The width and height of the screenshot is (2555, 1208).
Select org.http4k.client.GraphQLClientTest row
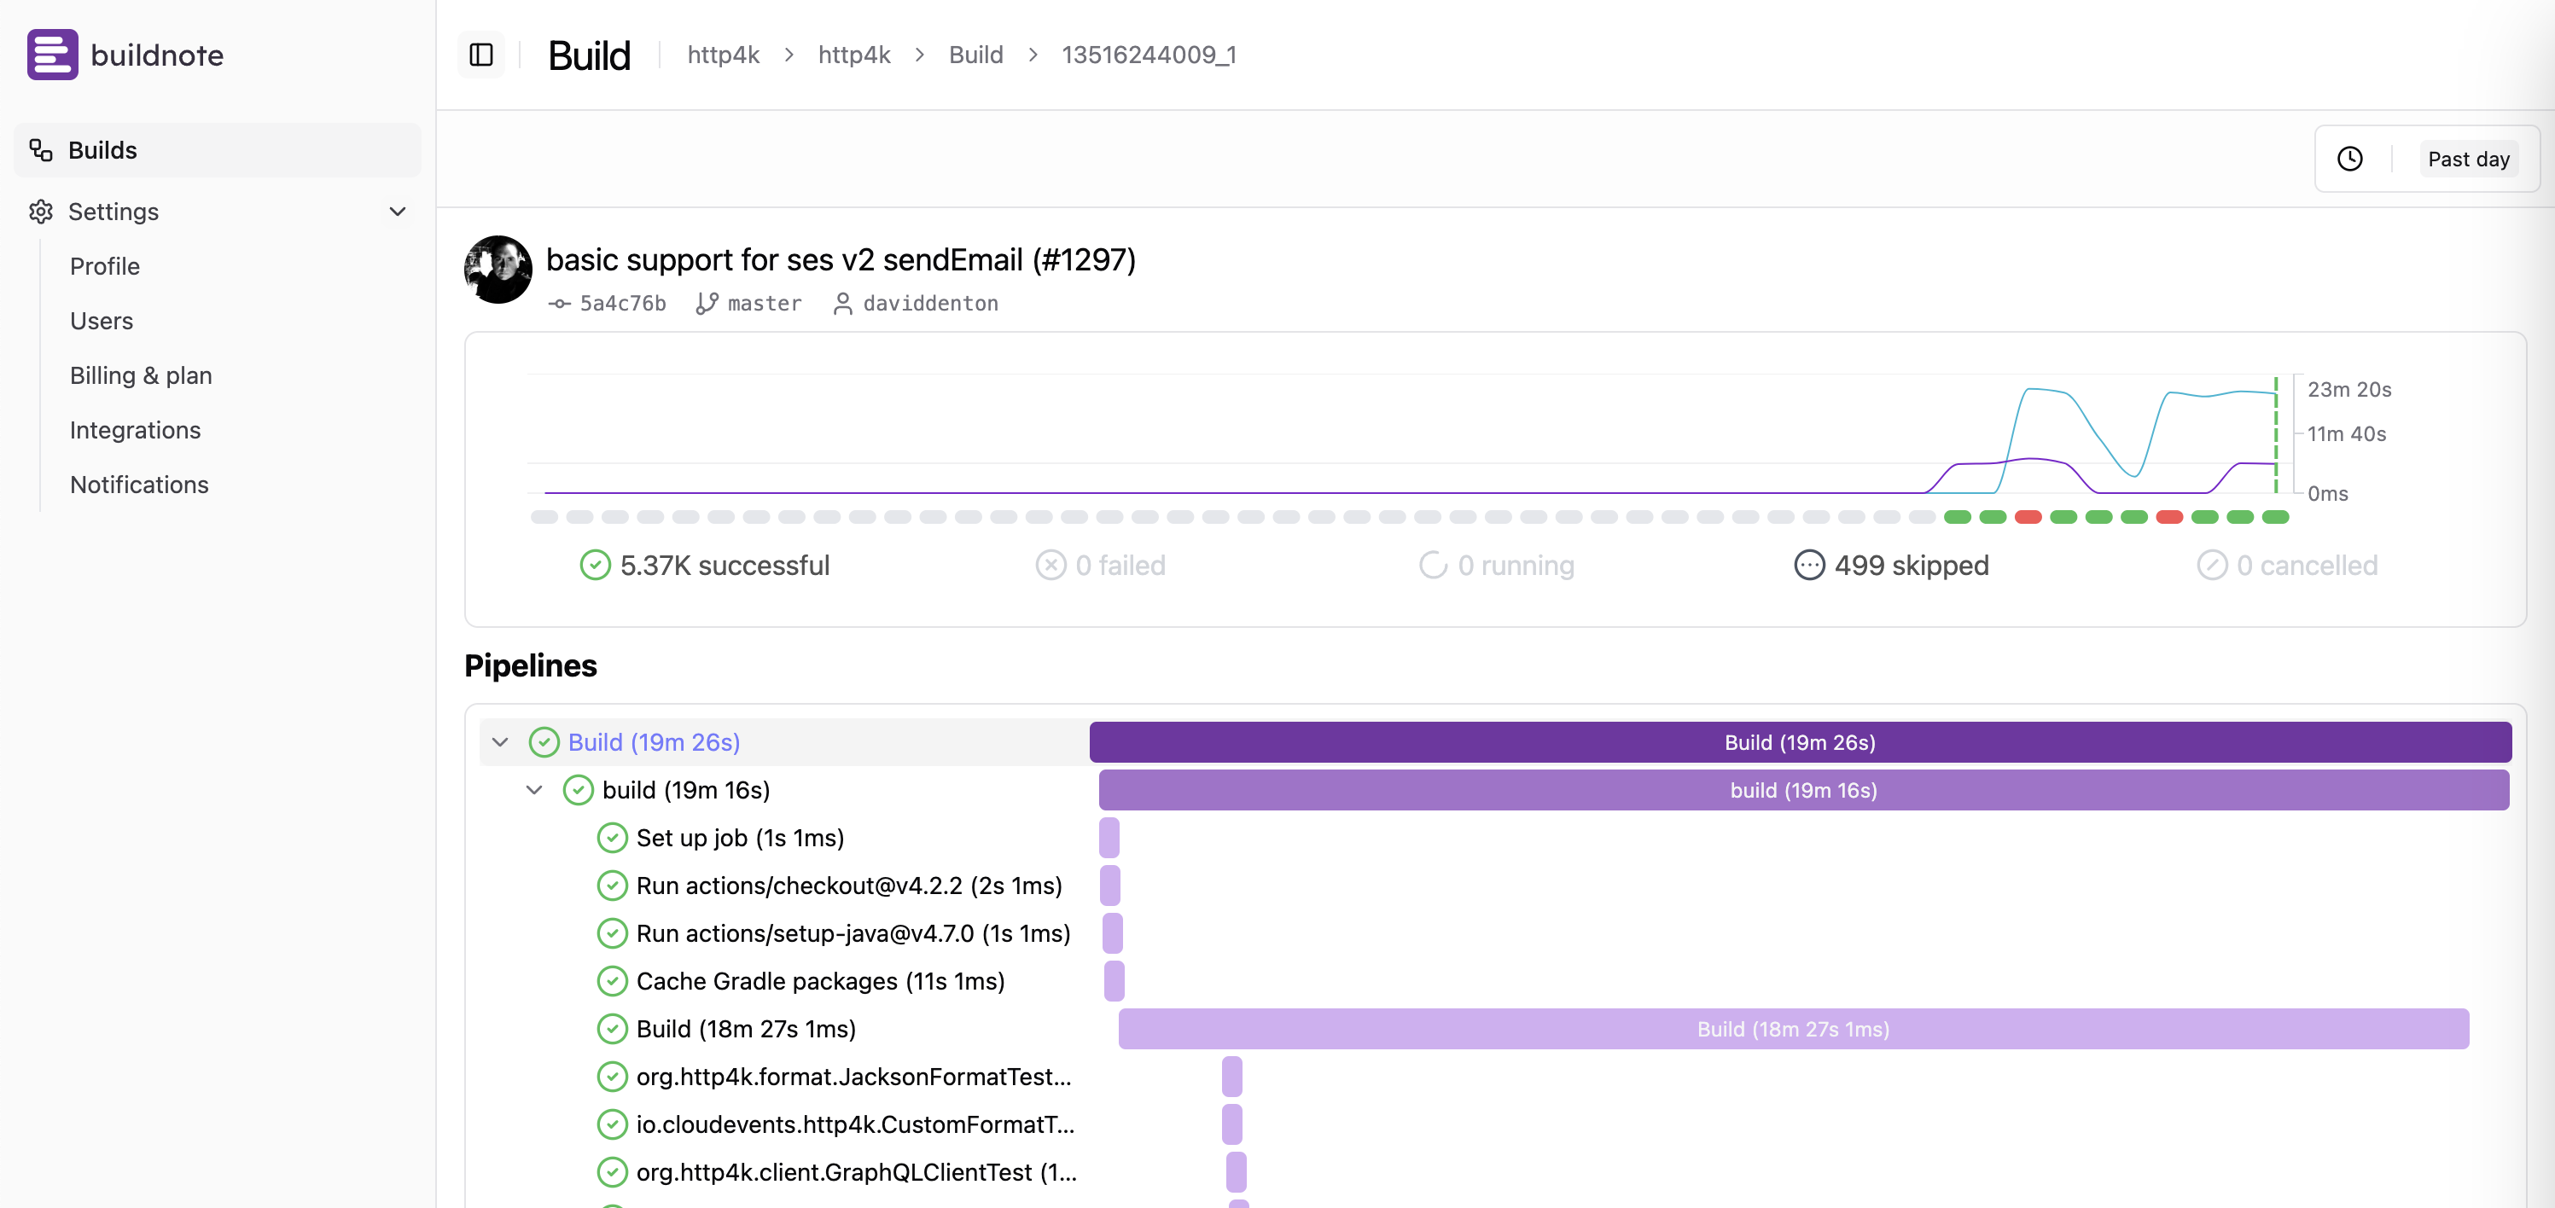[857, 1172]
